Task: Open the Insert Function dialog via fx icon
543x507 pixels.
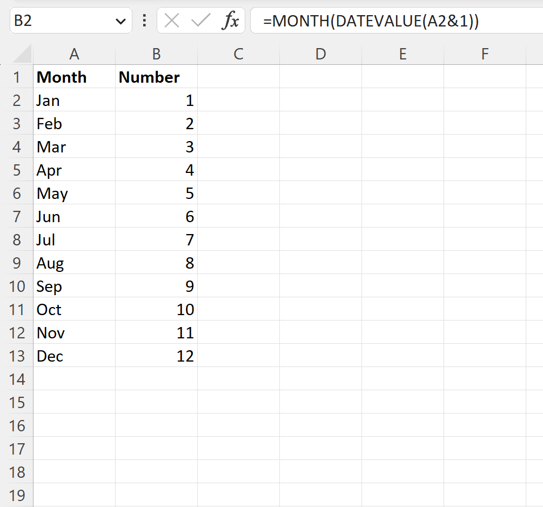Action: [232, 20]
